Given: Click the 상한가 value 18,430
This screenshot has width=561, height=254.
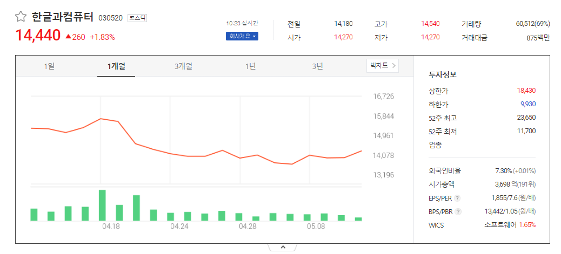Looking at the screenshot, I should [526, 91].
